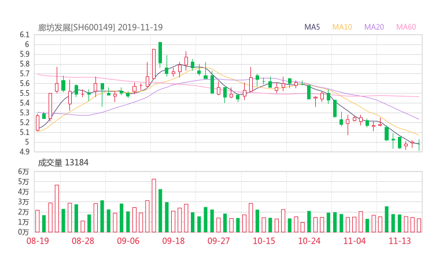The image size is (428, 254).
Task: Click the MA5 legend label
Action: tap(312, 27)
